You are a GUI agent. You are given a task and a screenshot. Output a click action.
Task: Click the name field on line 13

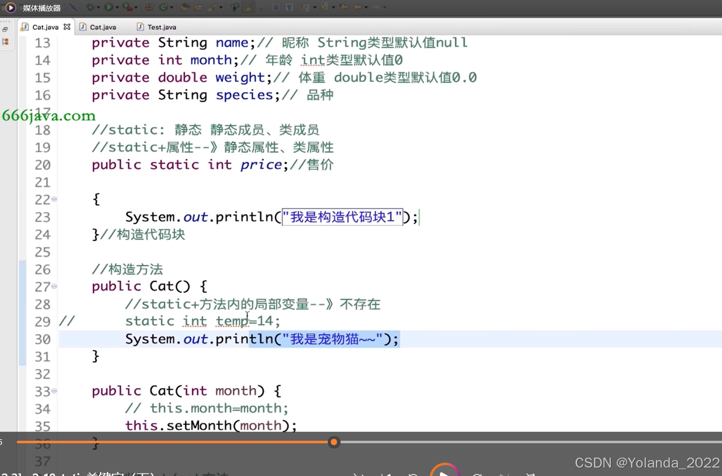coord(232,43)
